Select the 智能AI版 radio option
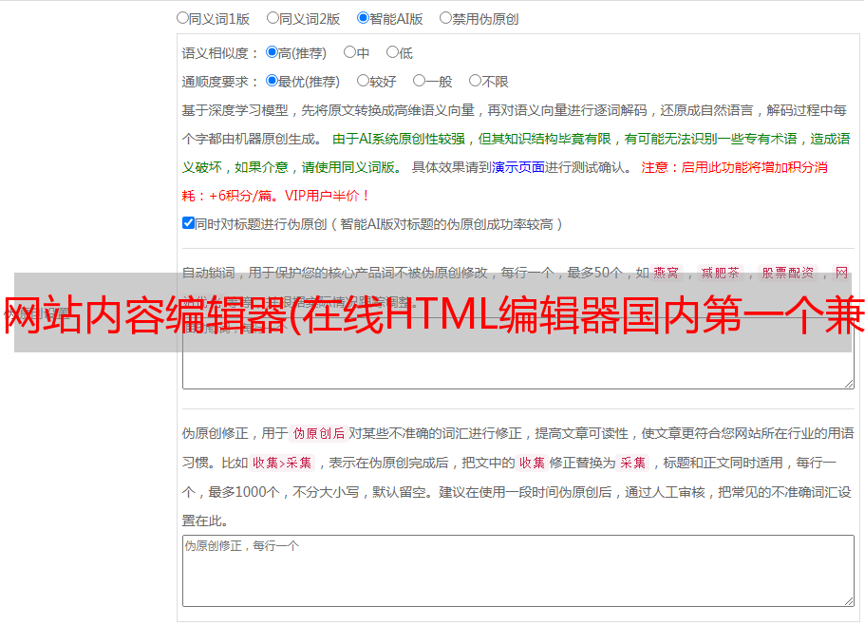Screen dimensions: 865x625 363,18
